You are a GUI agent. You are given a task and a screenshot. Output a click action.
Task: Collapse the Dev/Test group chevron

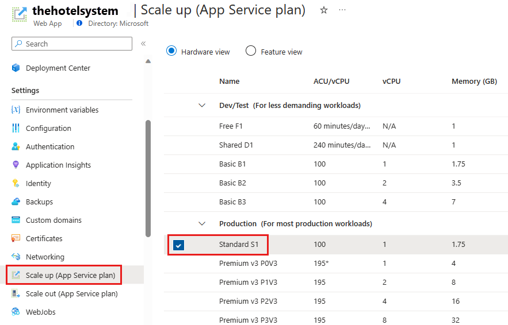coord(202,106)
